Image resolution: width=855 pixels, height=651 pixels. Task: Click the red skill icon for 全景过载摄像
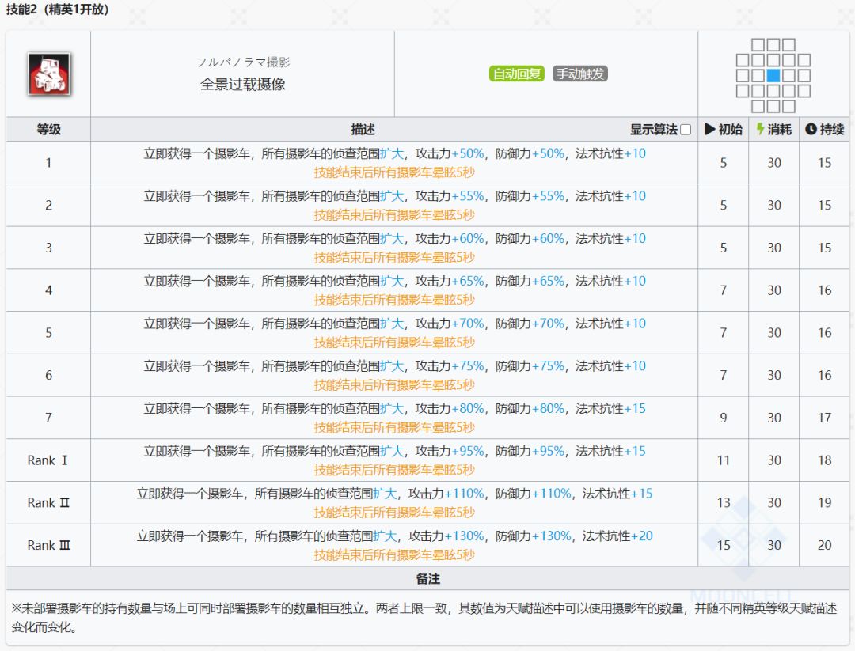[x=49, y=74]
